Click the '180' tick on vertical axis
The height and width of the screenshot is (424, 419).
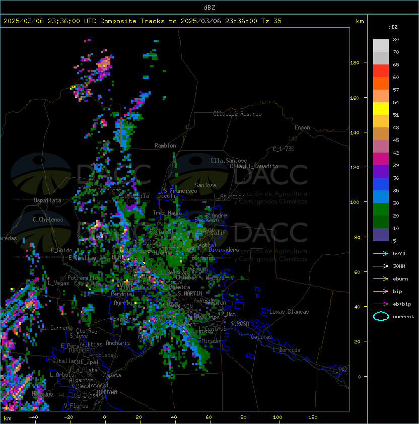click(x=355, y=63)
